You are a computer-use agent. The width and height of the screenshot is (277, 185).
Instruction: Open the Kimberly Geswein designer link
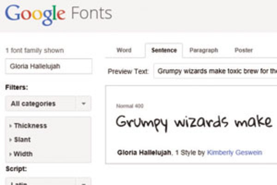(235, 153)
